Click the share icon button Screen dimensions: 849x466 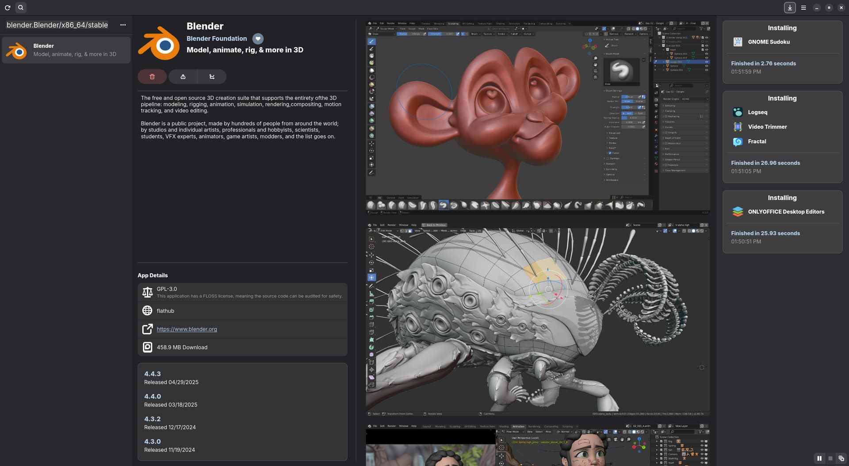coord(183,76)
